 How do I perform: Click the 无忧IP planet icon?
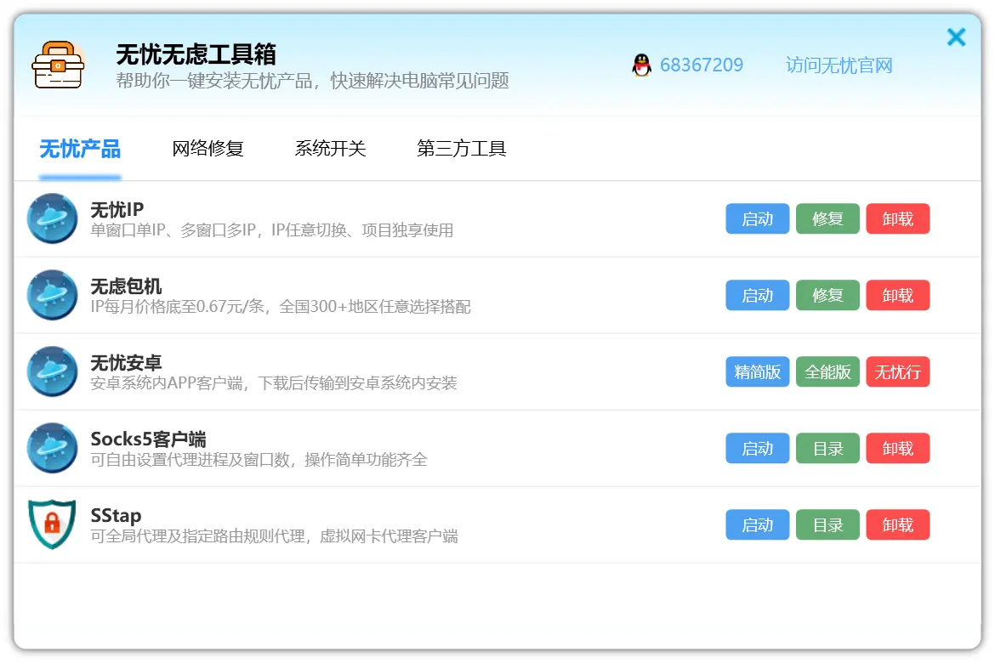tap(52, 218)
